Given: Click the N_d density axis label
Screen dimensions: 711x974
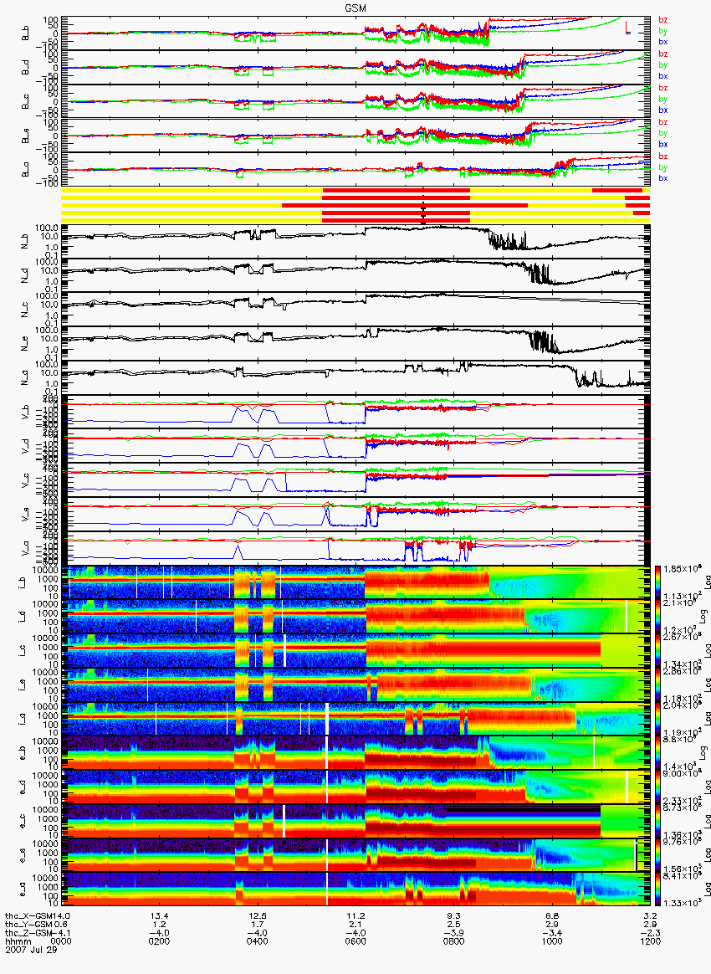Looking at the screenshot, I should [25, 275].
